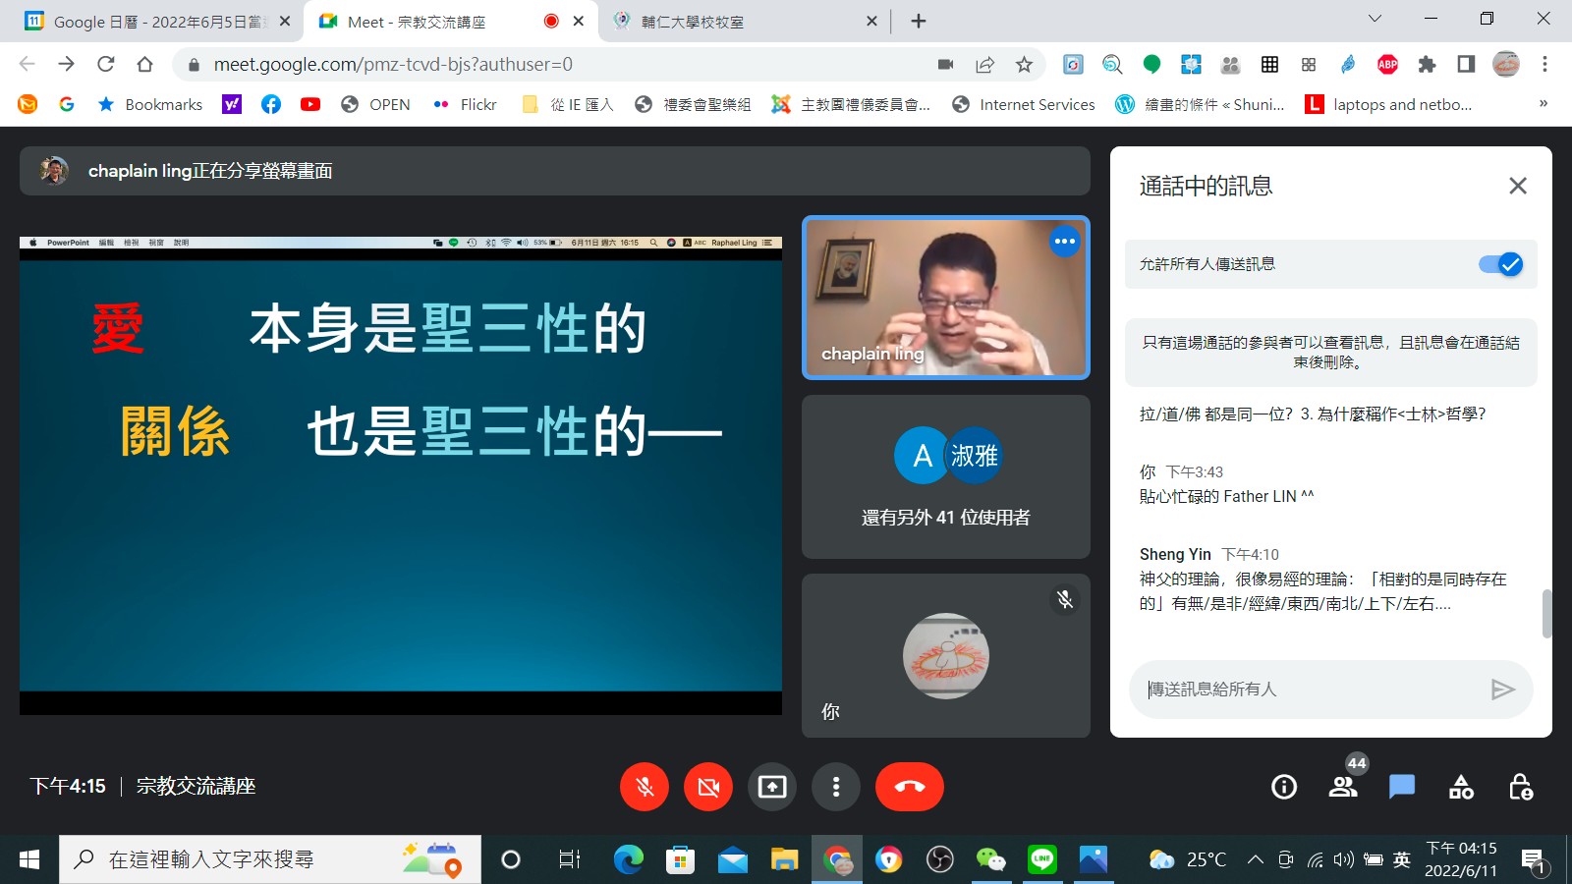The width and height of the screenshot is (1572, 884).
Task: Open the Internet Services bookmark
Action: [1024, 104]
